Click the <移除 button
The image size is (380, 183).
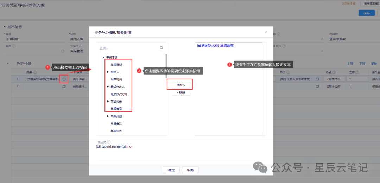[181, 92]
